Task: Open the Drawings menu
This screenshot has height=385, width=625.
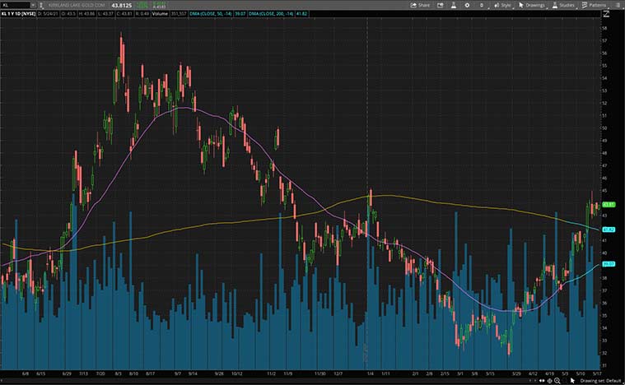Action: click(531, 5)
